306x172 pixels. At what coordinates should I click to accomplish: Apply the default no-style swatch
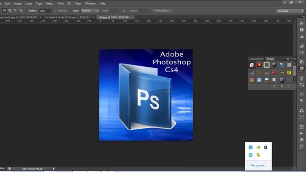coord(252,65)
